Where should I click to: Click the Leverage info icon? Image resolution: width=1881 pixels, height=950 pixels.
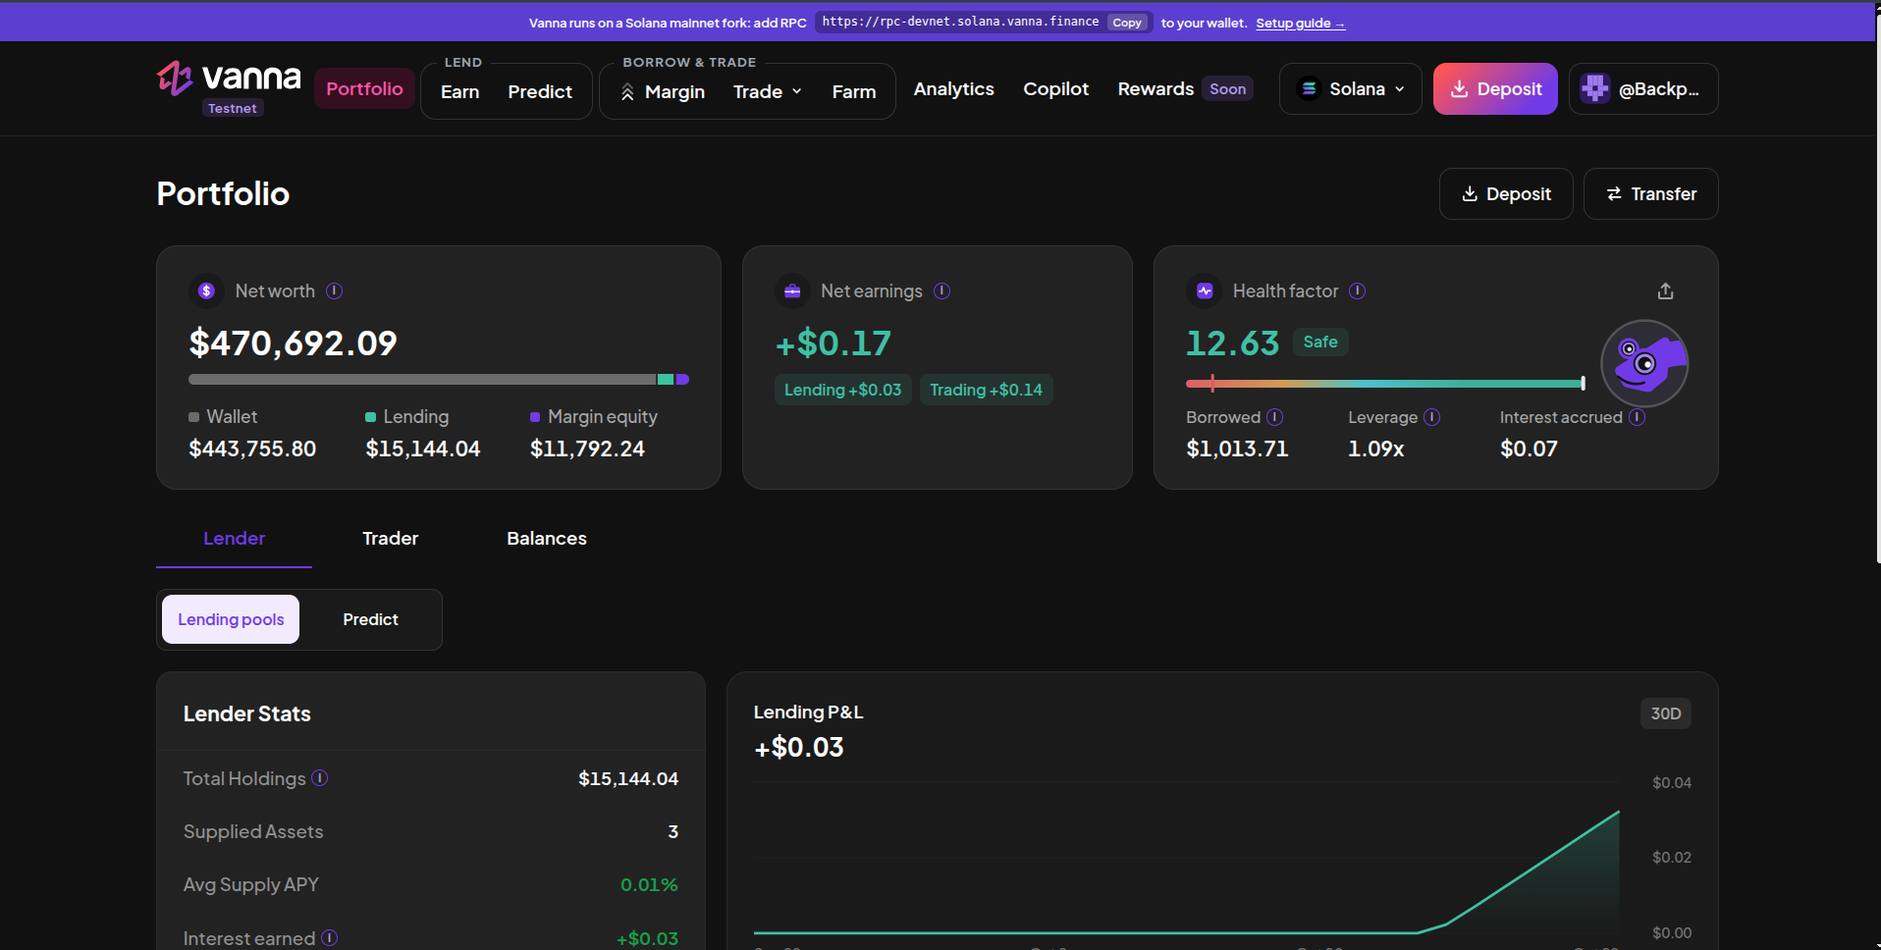(x=1431, y=417)
